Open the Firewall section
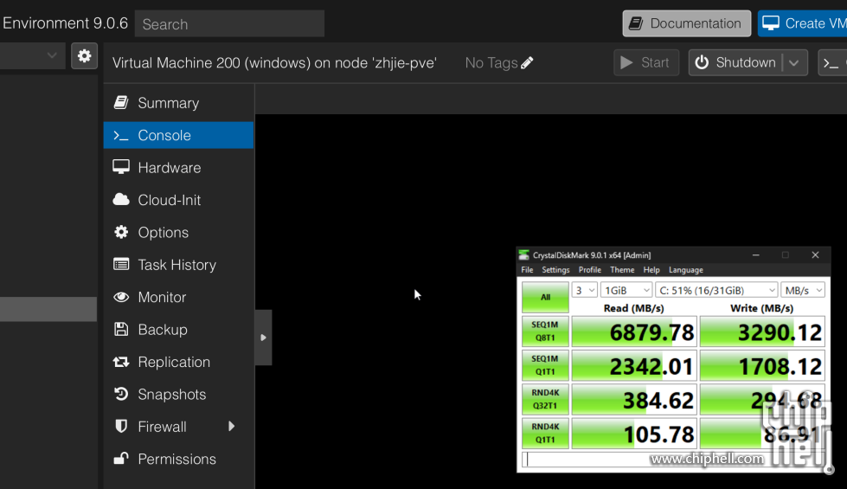Image resolution: width=847 pixels, height=489 pixels. click(x=178, y=427)
